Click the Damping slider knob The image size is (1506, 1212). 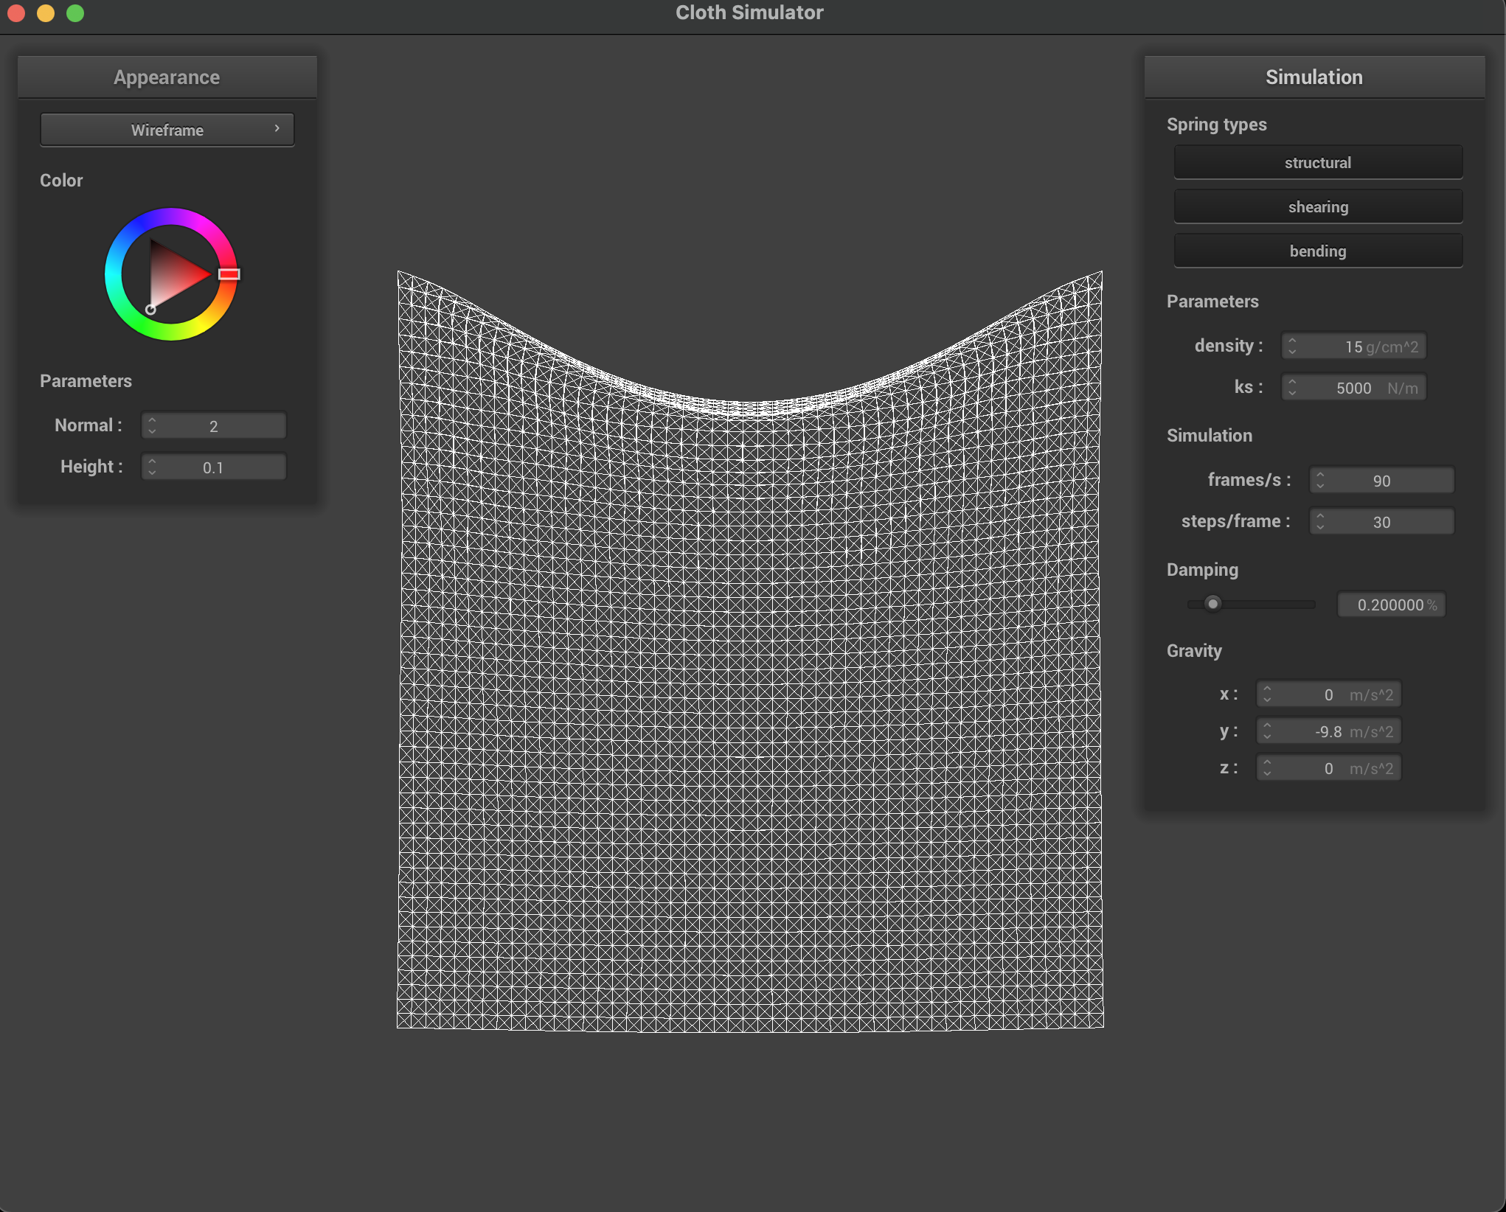(x=1212, y=604)
